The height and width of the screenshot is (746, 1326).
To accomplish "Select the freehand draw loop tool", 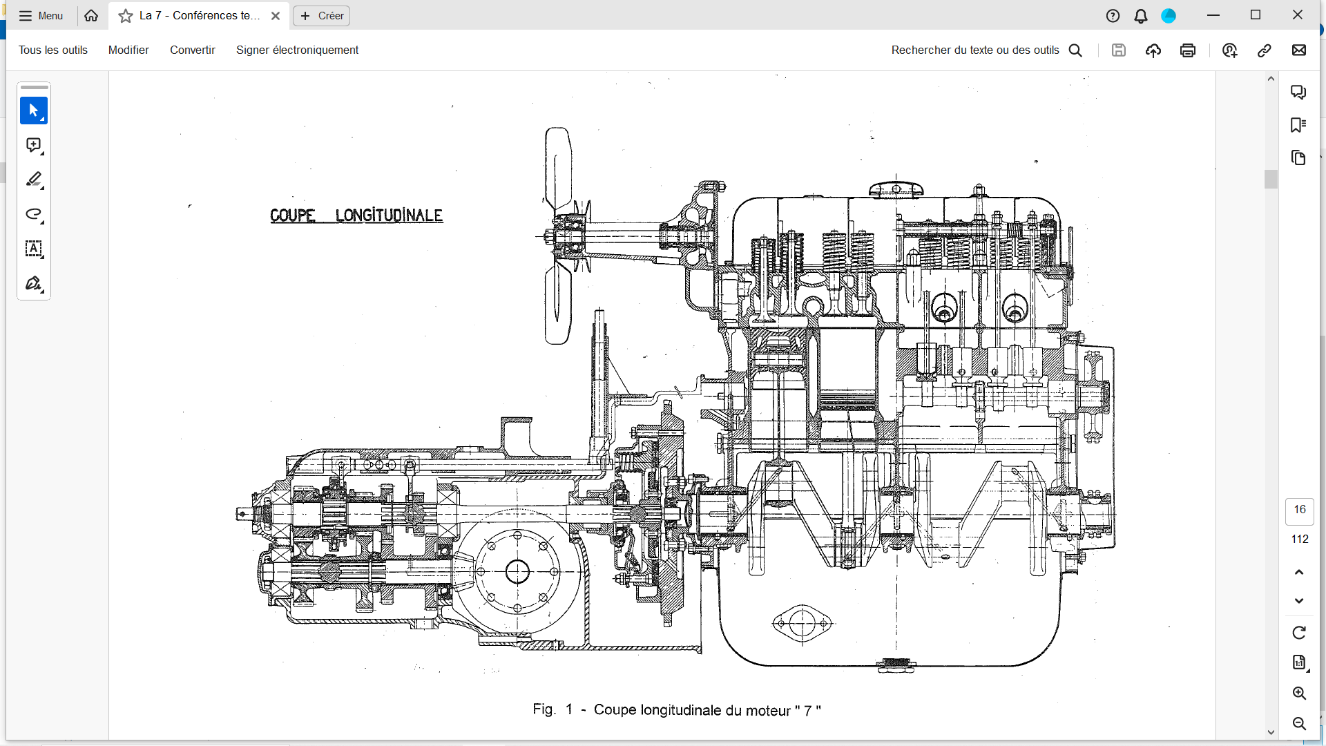I will (x=34, y=214).
